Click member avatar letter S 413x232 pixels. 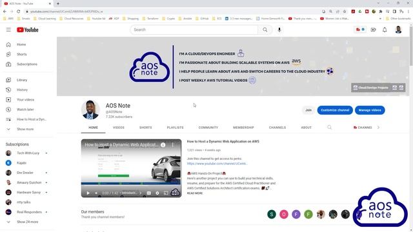pos(272,215)
